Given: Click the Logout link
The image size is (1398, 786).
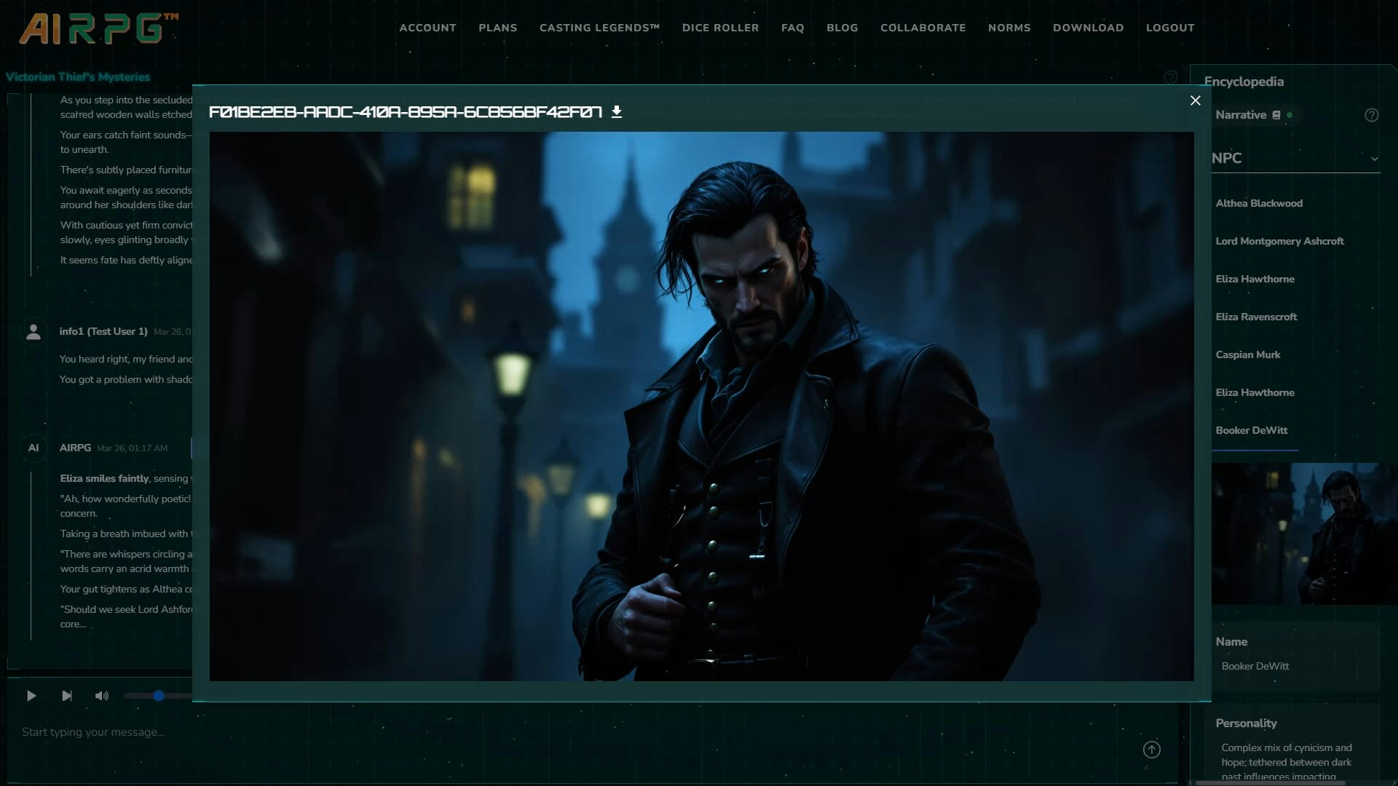Looking at the screenshot, I should click(1169, 28).
